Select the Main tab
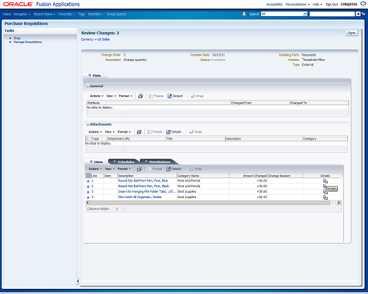This screenshot has height=294, width=368. pyautogui.click(x=95, y=75)
